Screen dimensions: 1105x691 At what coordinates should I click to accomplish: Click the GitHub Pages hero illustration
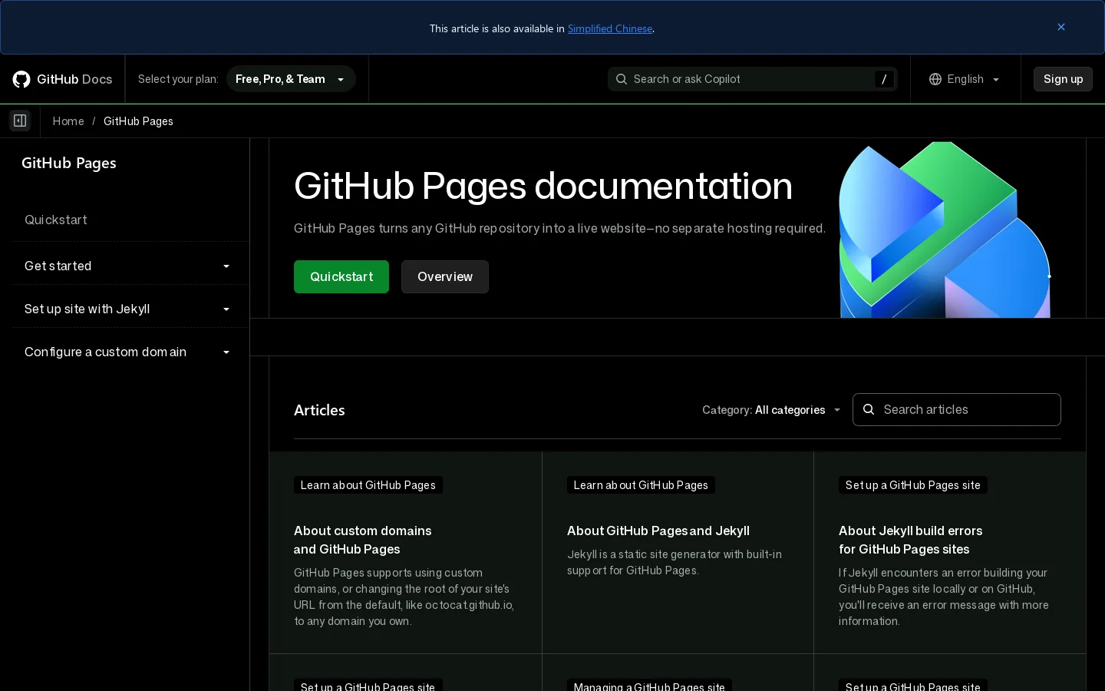[945, 230]
